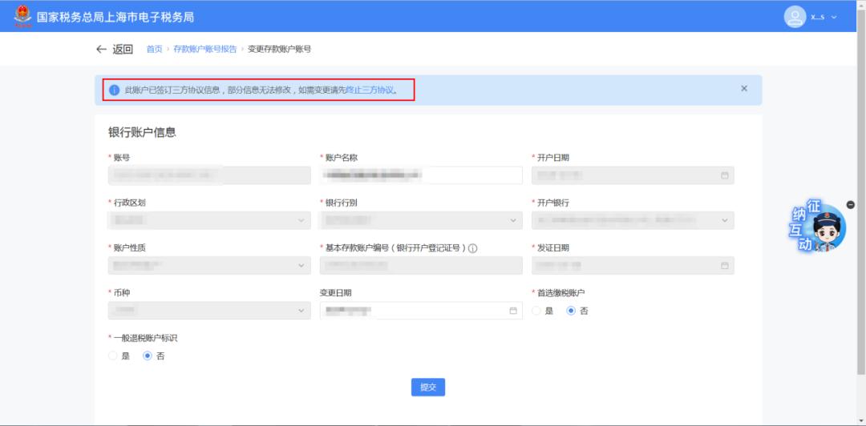Click the tax bureau emblem logo
866x426 pixels.
22,16
